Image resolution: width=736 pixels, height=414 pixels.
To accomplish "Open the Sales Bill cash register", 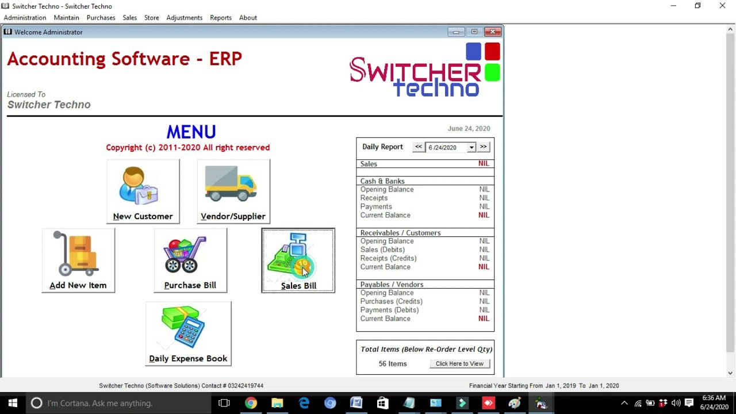I will coord(298,260).
